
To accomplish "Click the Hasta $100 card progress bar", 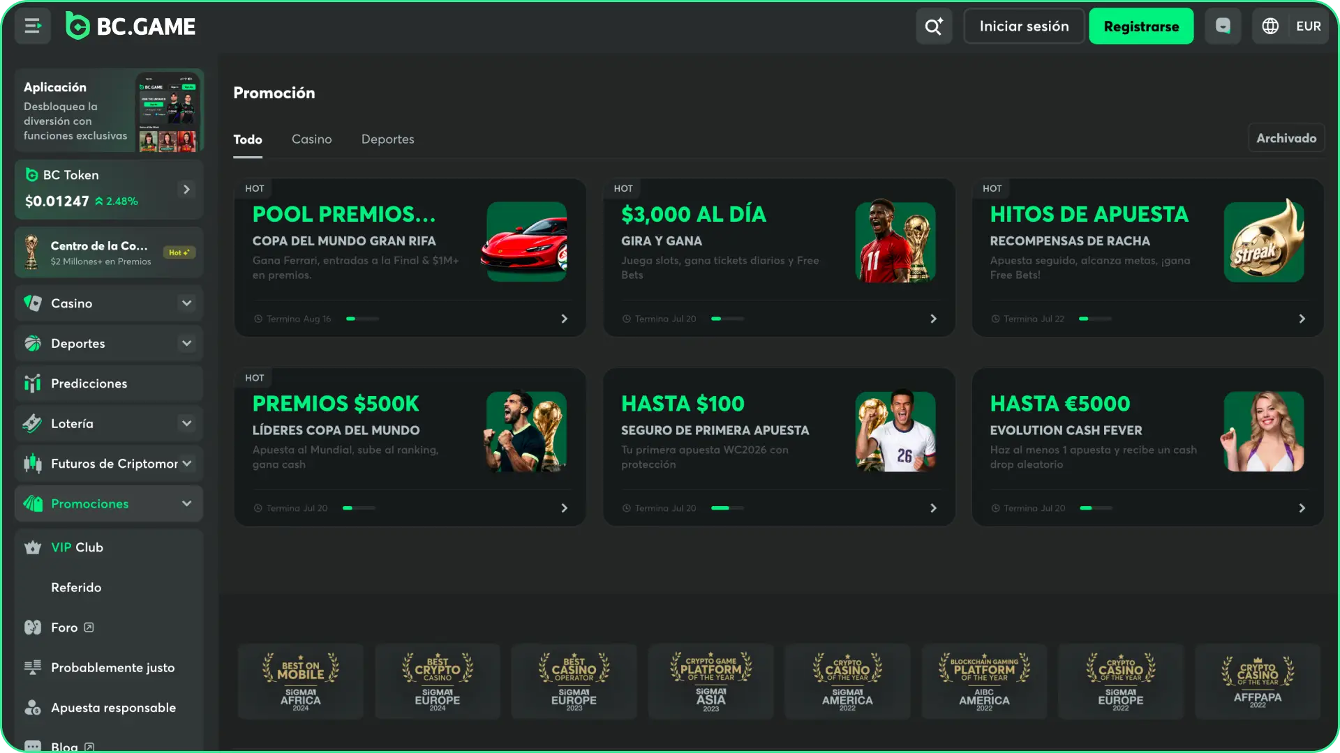I will pos(727,508).
